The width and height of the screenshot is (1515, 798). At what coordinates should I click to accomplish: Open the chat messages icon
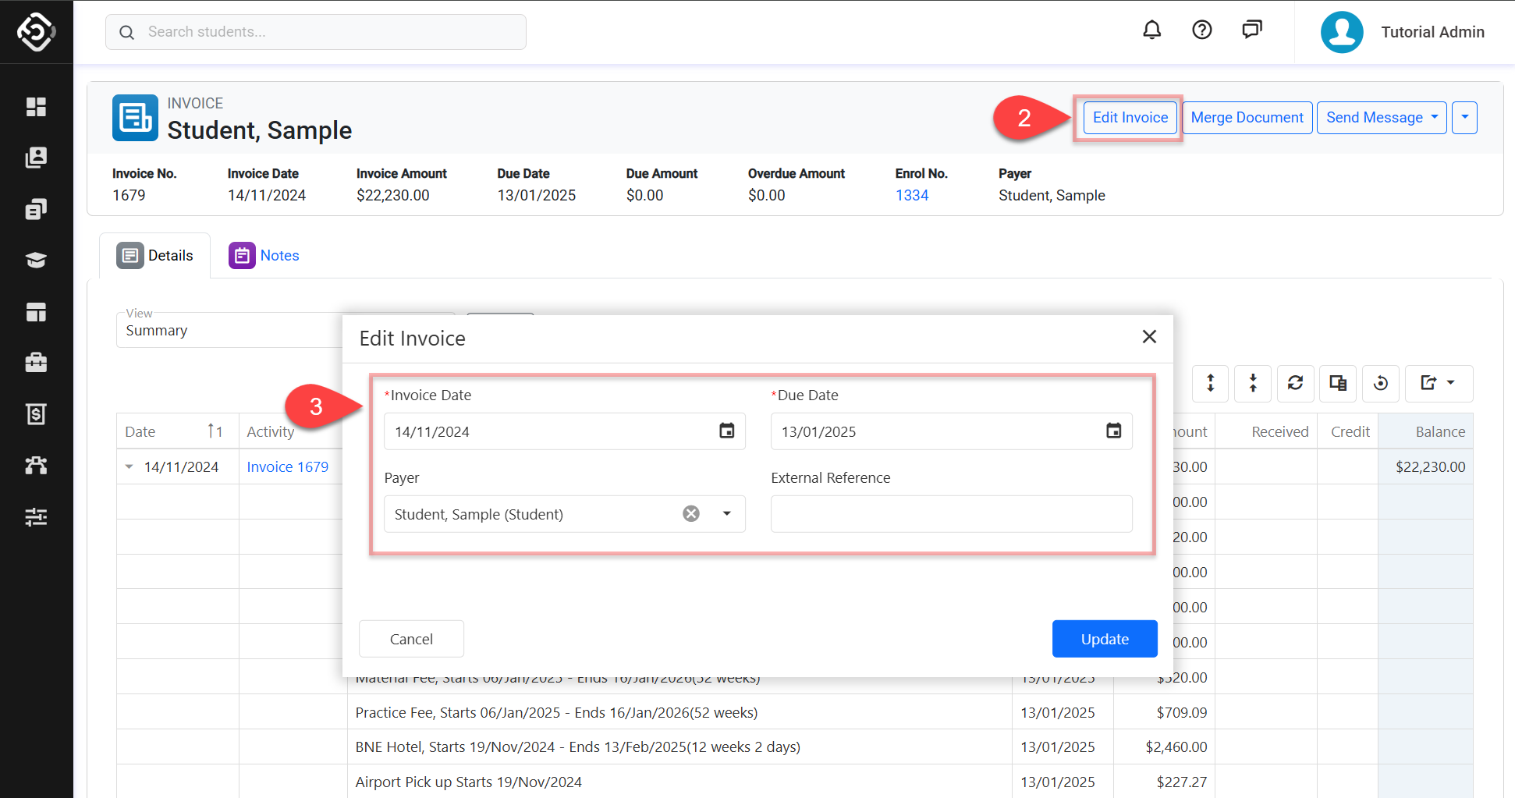[x=1251, y=30]
